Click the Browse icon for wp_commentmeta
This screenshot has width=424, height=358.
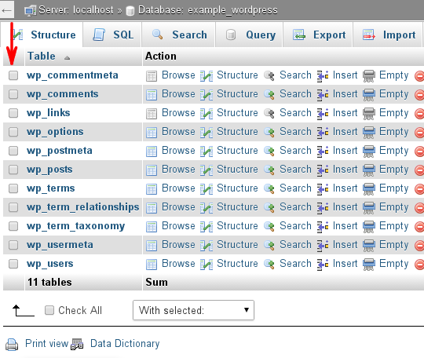(x=152, y=76)
